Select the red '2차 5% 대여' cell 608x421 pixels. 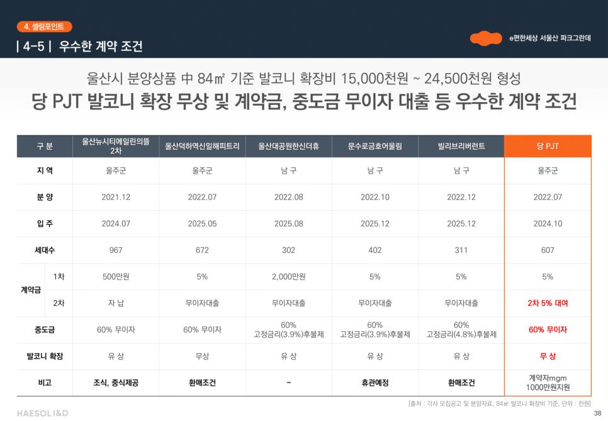click(x=548, y=303)
